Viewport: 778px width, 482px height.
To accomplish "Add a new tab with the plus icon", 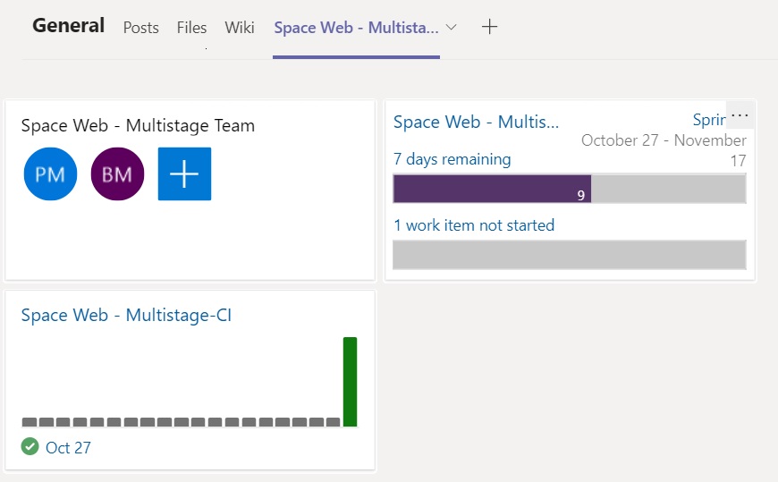I will 489,27.
